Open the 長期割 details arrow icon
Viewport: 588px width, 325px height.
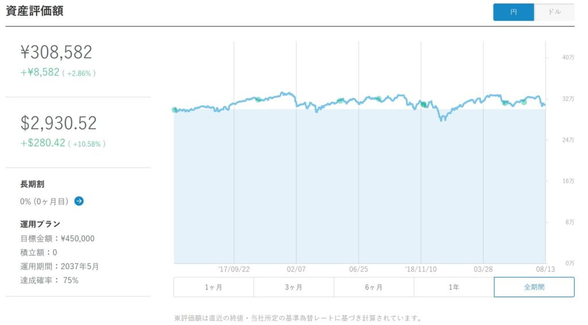coord(79,201)
